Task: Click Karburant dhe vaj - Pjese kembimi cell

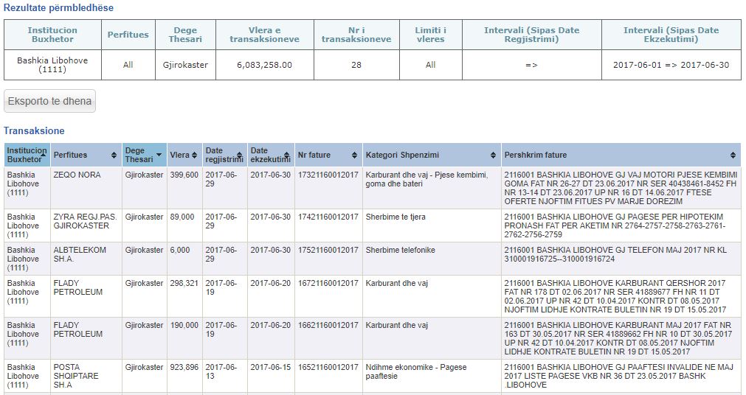Action: pyautogui.click(x=432, y=188)
